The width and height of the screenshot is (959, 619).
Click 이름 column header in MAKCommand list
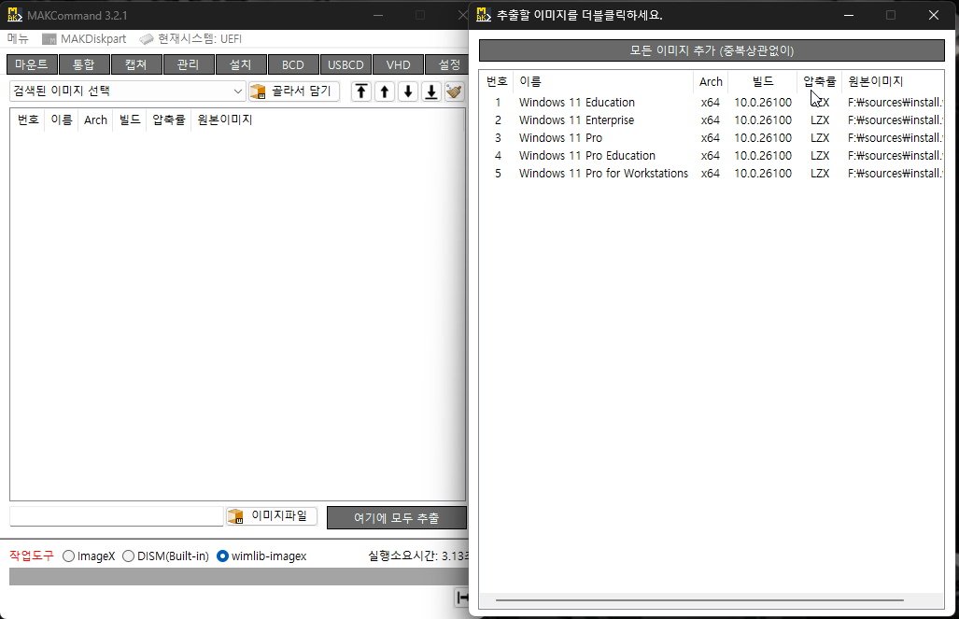(61, 120)
